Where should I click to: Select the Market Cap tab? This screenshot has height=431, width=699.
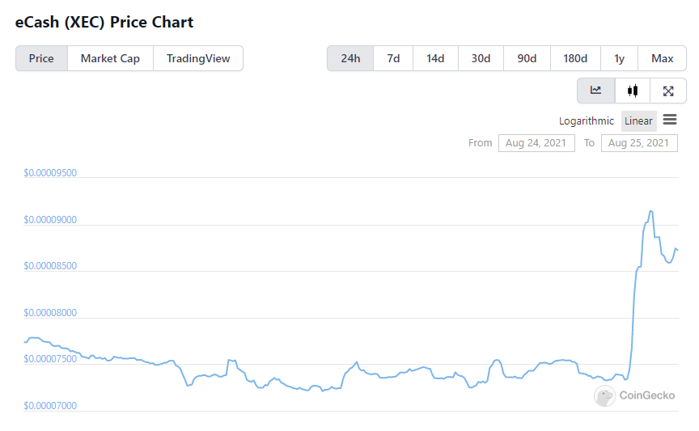pos(110,58)
